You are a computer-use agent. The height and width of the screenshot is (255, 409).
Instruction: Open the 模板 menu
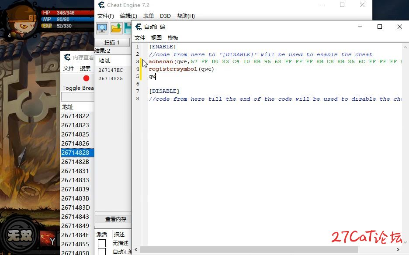coord(173,38)
